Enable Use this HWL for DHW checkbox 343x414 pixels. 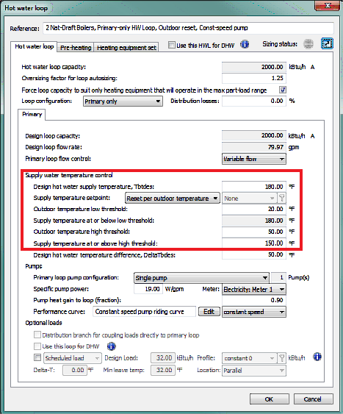click(172, 45)
